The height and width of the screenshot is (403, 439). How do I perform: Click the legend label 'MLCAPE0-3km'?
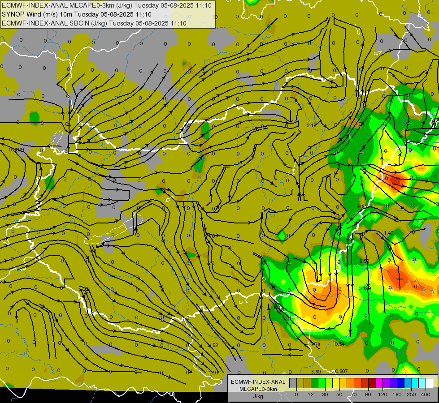[x=258, y=389]
